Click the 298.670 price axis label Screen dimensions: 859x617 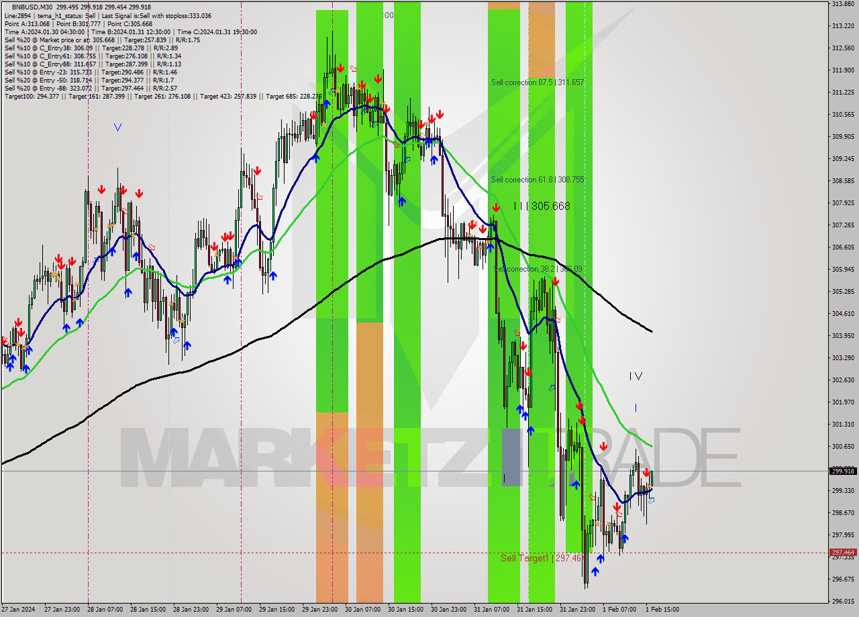[x=843, y=512]
